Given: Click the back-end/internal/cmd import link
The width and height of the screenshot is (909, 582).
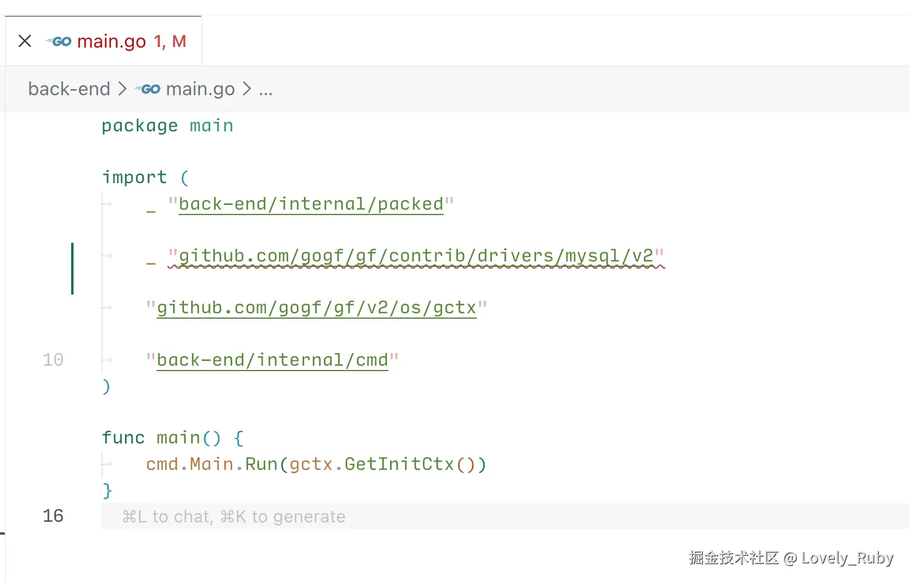Looking at the screenshot, I should (272, 360).
